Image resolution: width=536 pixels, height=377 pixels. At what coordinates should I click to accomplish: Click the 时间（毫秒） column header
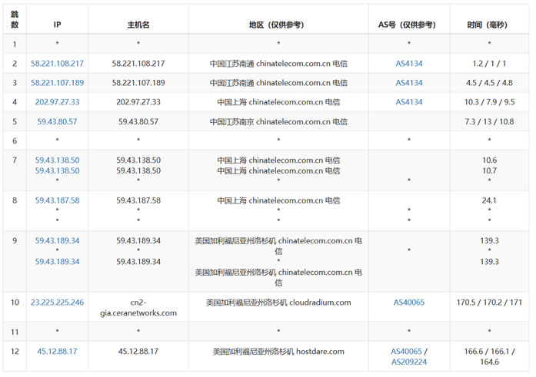pos(489,25)
